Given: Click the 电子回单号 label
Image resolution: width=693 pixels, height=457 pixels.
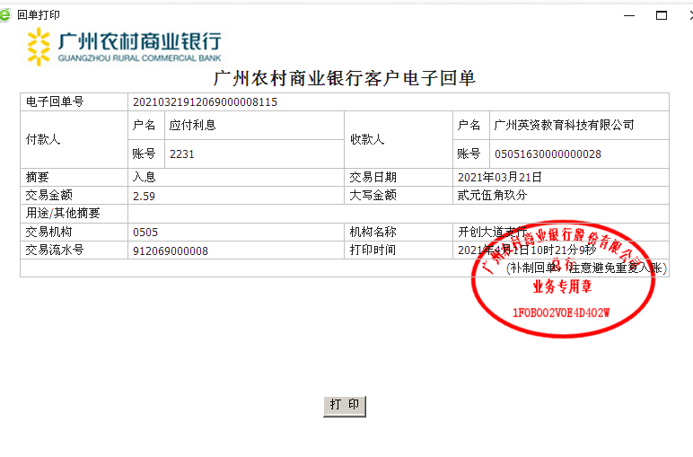Looking at the screenshot, I should (55, 101).
